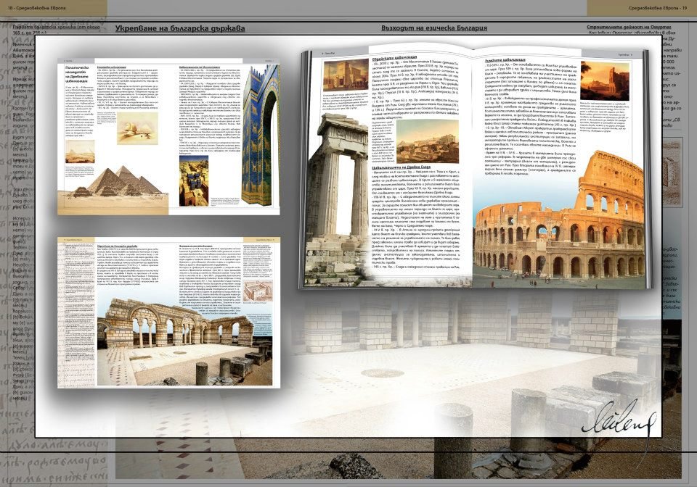Click the "Политическо наследство на Древните цивилизации" title
The width and height of the screenshot is (697, 487).
coord(76,74)
